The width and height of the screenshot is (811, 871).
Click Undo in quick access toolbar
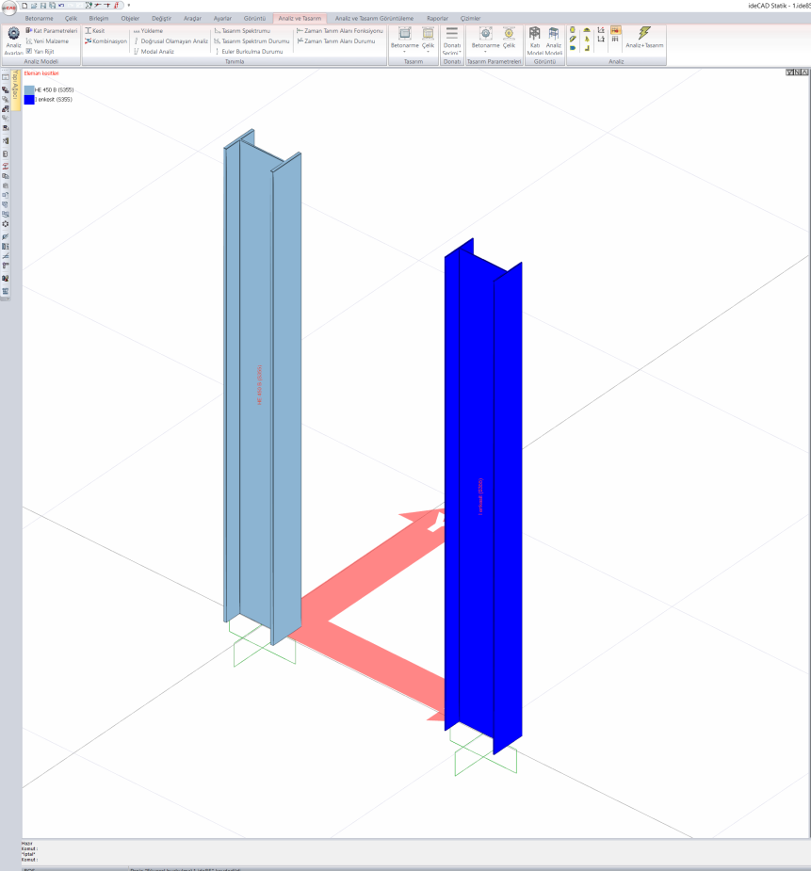tap(61, 5)
